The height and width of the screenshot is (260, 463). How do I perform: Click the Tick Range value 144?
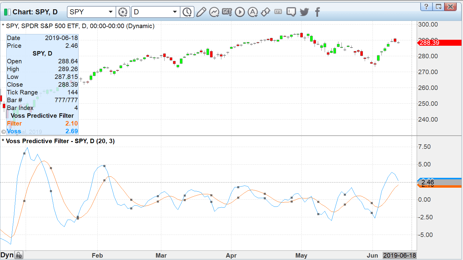pyautogui.click(x=73, y=92)
